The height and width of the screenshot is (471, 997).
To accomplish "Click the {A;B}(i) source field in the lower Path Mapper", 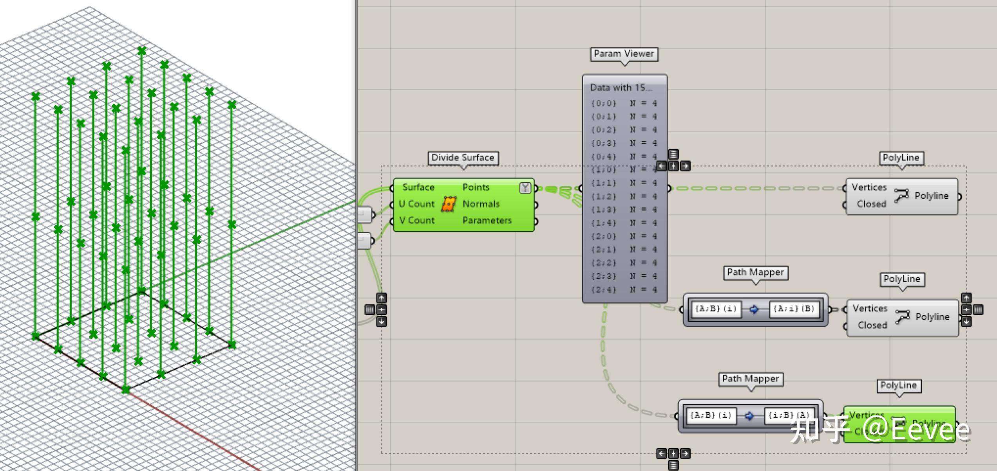I will click(711, 415).
